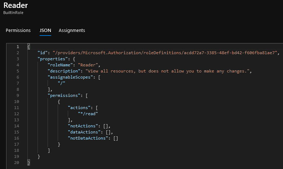Select the JSON tab

coord(45,30)
